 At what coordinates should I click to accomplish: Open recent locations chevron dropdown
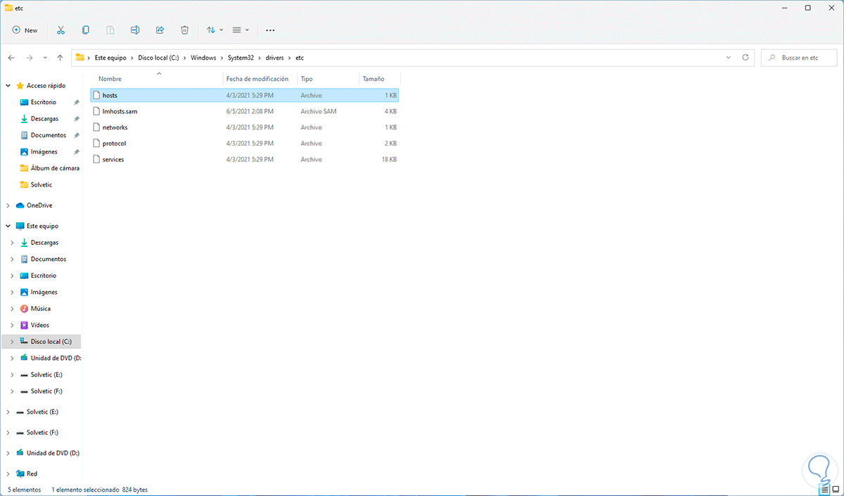(45, 58)
